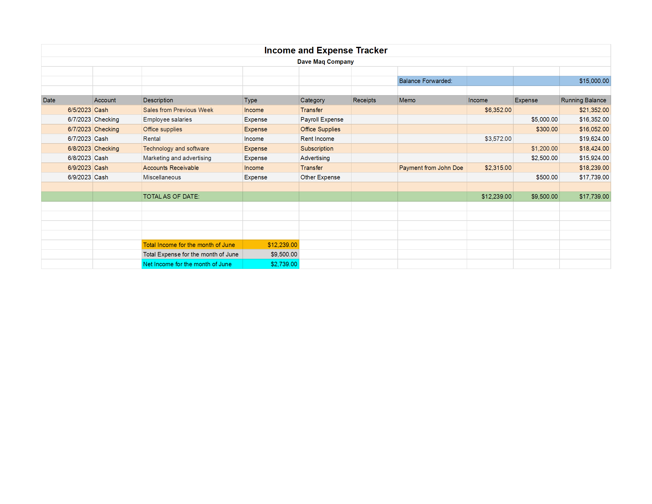
Task: Select the cyan Net Income $2,739.00 value
Action: coord(284,264)
